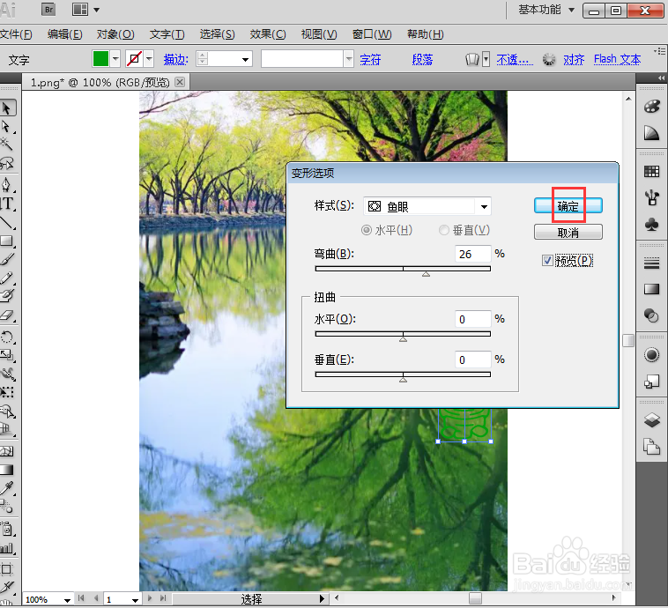Viewport: 668px width, 608px height.
Task: Open the 对齐 align link
Action: 574,60
